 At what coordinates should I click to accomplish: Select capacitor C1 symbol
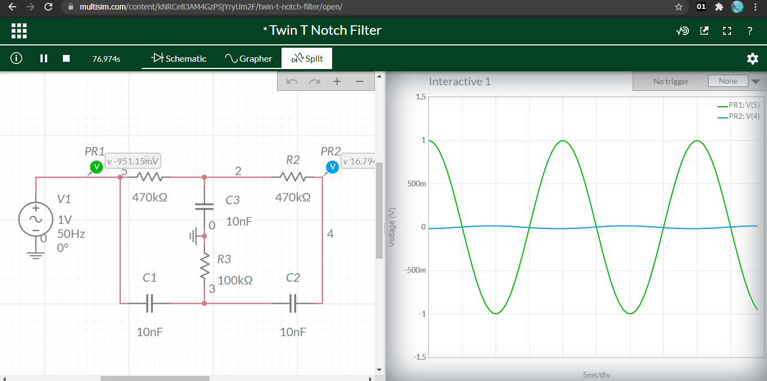pyautogui.click(x=149, y=303)
